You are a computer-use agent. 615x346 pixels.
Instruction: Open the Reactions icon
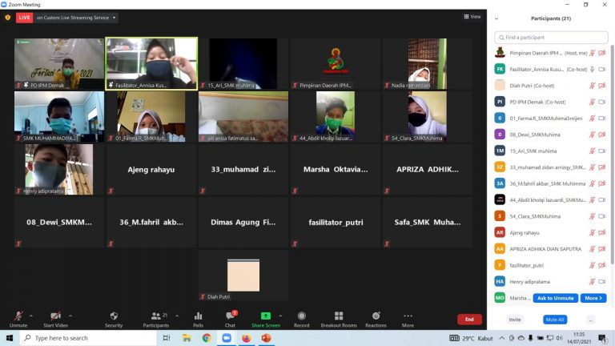click(x=376, y=316)
